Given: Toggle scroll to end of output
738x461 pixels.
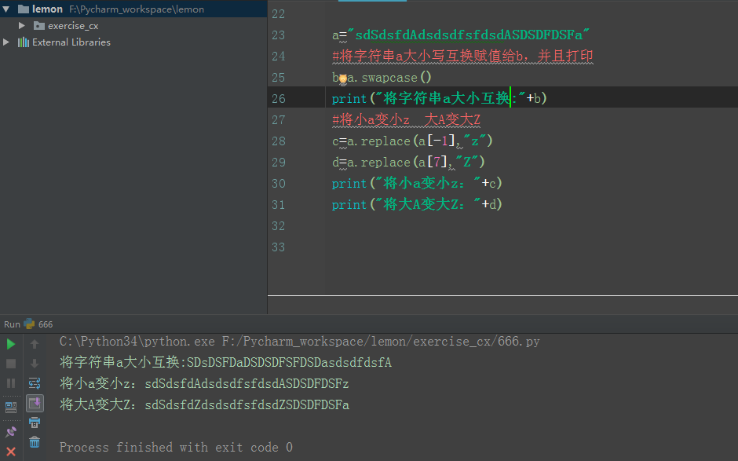Looking at the screenshot, I should [35, 403].
